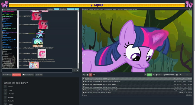Viewport: 195px width, 105px height.
Task: Select the S03E09 Spike at Your Service playlist entry
Action: pos(137,79)
